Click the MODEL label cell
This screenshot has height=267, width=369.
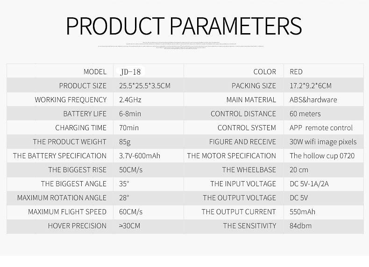tap(95, 72)
